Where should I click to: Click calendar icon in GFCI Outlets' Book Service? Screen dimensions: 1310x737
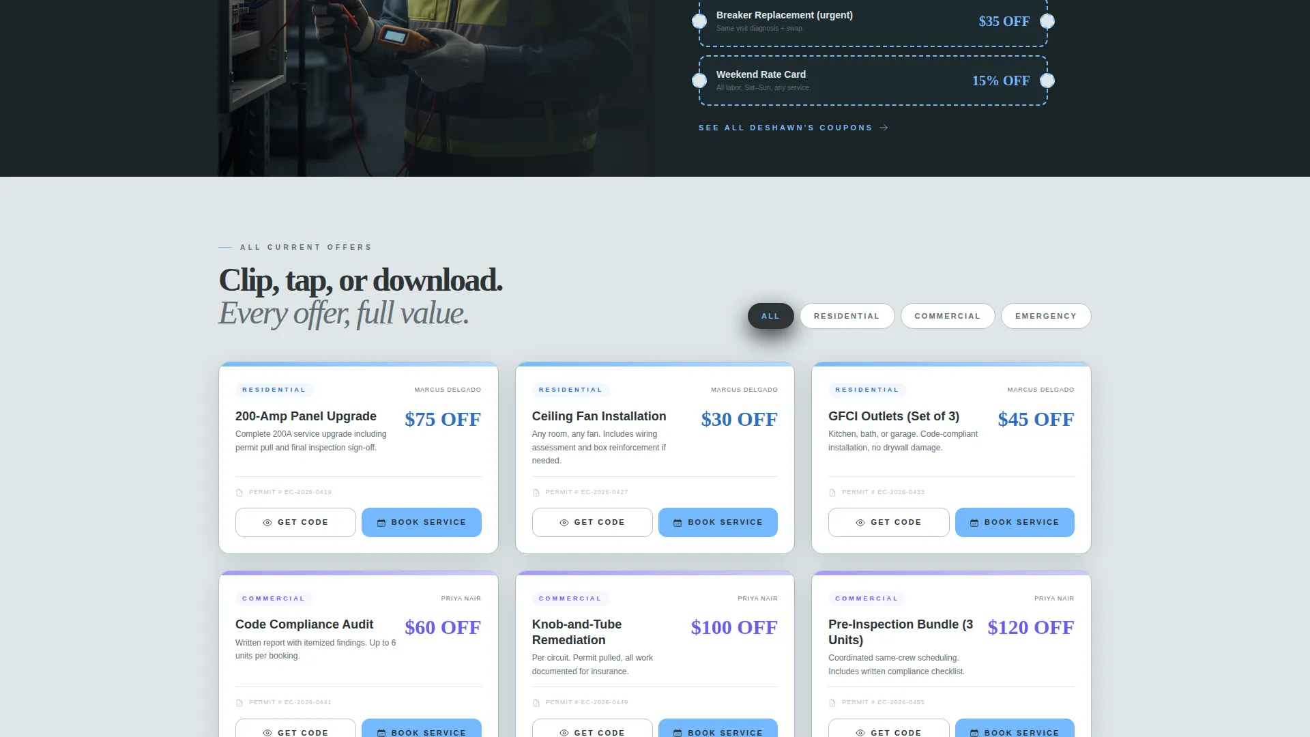(974, 523)
